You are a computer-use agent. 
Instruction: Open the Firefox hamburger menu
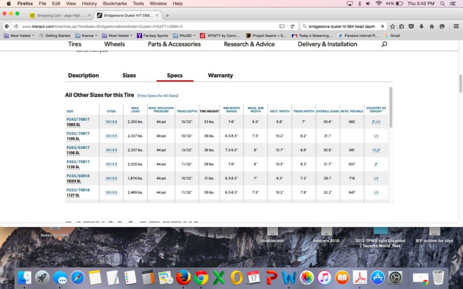pos(456,26)
